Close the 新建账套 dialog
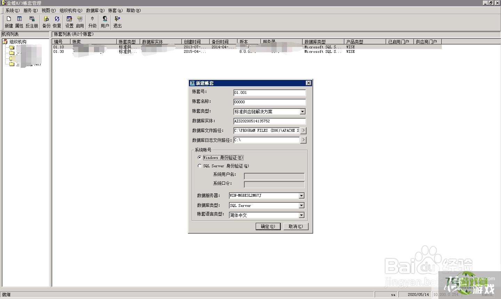 click(x=308, y=83)
